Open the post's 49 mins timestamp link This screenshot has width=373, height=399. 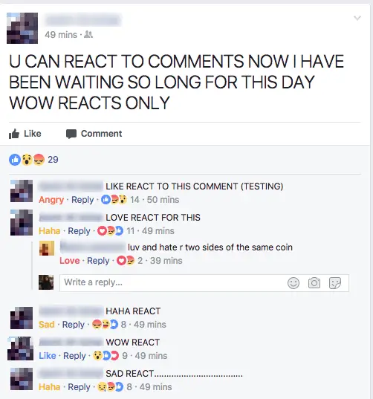point(61,35)
